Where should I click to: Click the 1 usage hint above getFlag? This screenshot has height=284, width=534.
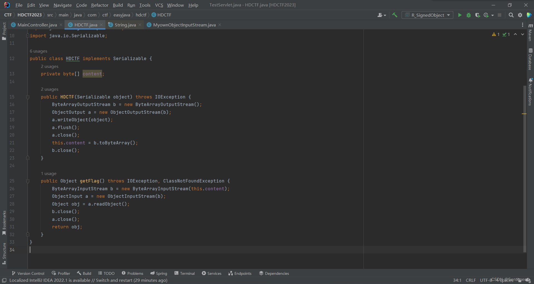pos(49,174)
